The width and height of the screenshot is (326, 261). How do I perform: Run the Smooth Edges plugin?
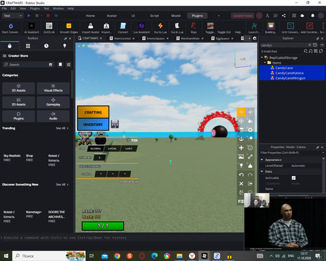[x=68, y=28]
